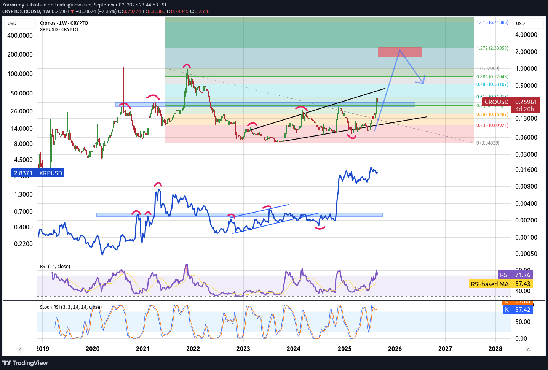Viewport: 548px width, 370px height.
Task: Click the 0.25961 current price label
Action: pyautogui.click(x=526, y=102)
